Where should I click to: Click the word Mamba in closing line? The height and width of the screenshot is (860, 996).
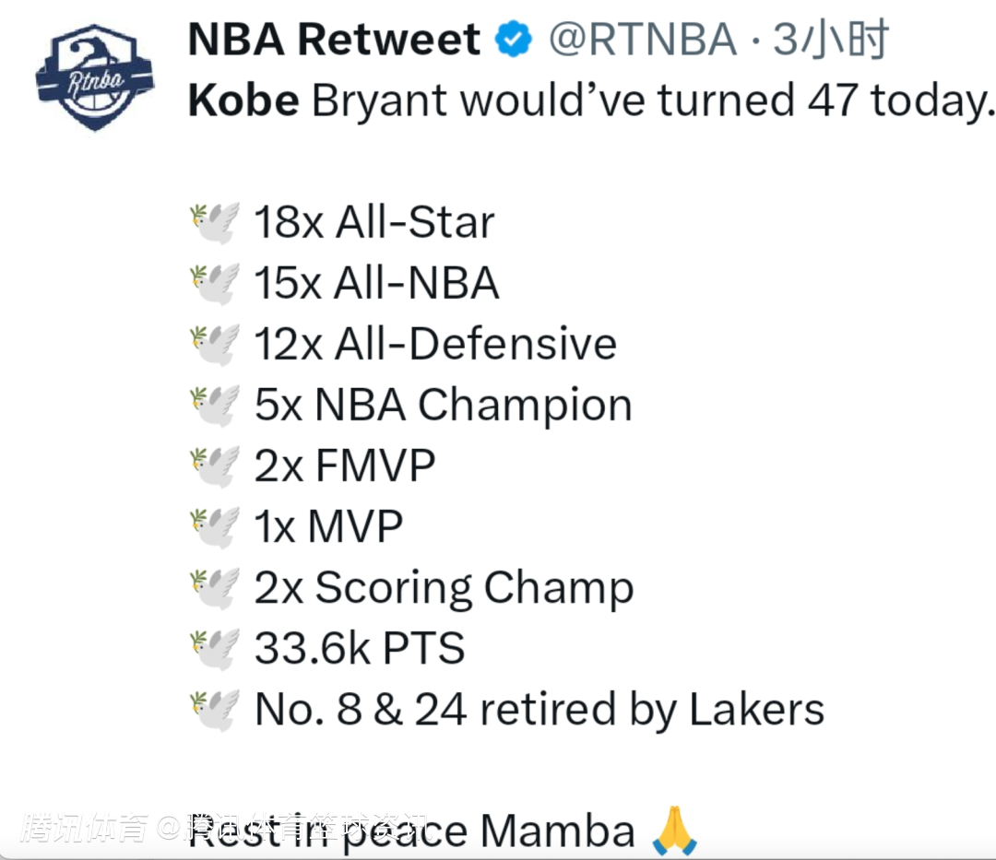point(558,831)
